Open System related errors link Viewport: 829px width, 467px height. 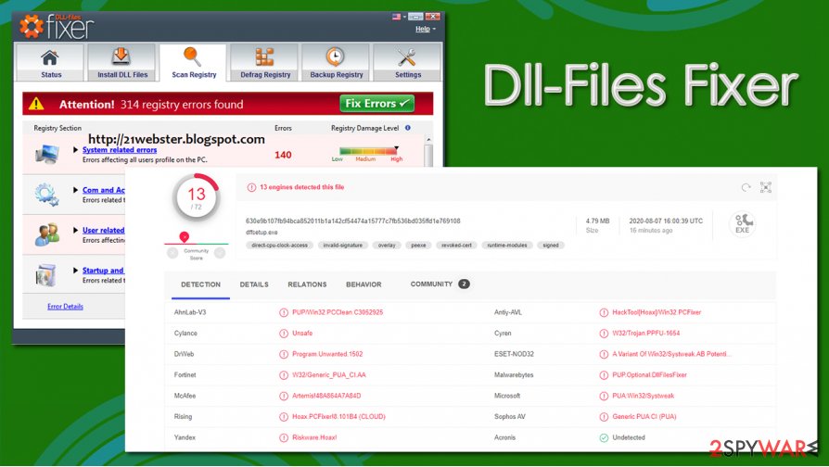point(120,150)
